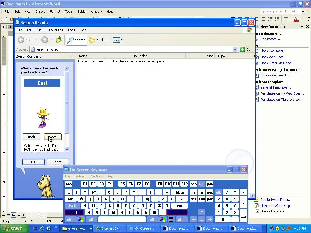Click the bksp key on the on-screen keyboard
This screenshot has width=311, height=233.
click(180, 192)
